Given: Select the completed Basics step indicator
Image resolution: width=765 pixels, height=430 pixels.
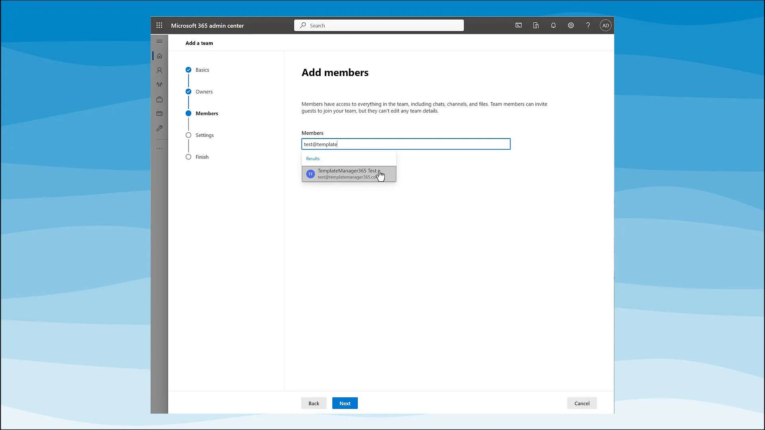Looking at the screenshot, I should (188, 70).
